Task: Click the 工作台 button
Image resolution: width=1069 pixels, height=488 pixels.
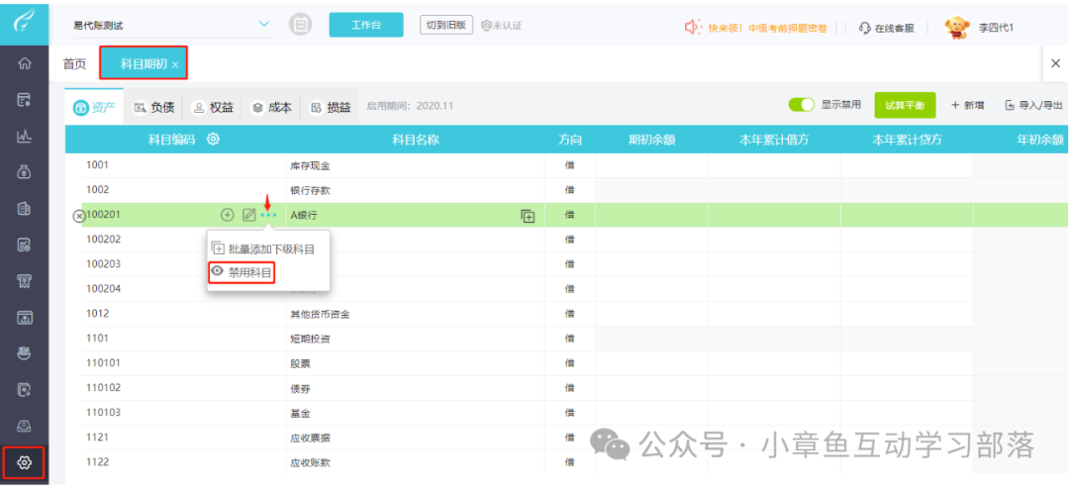Action: (x=366, y=26)
